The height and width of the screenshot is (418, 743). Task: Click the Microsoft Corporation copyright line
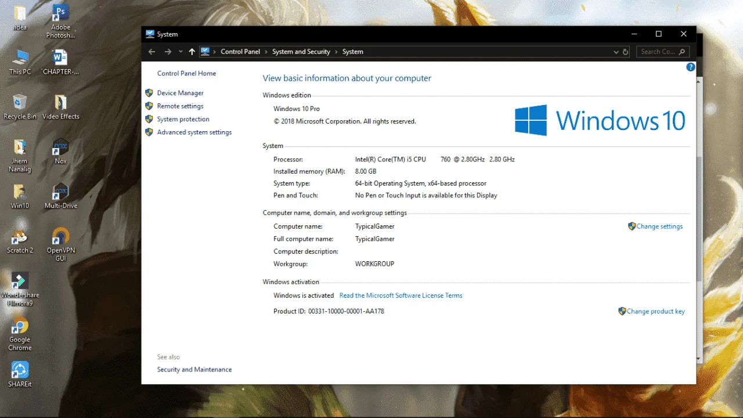click(345, 122)
